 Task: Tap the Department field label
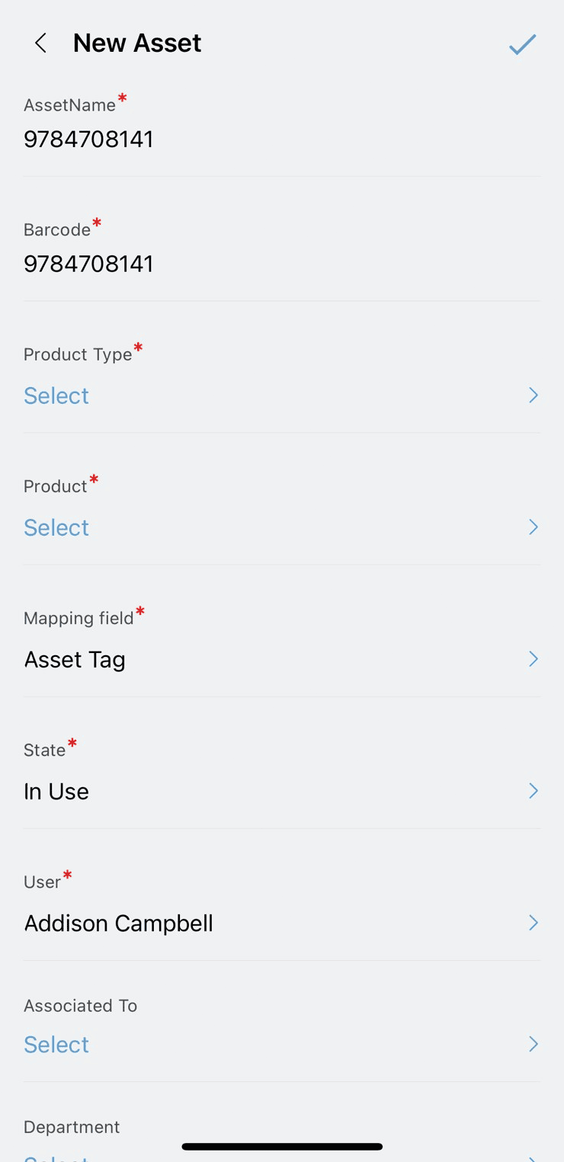[72, 1127]
